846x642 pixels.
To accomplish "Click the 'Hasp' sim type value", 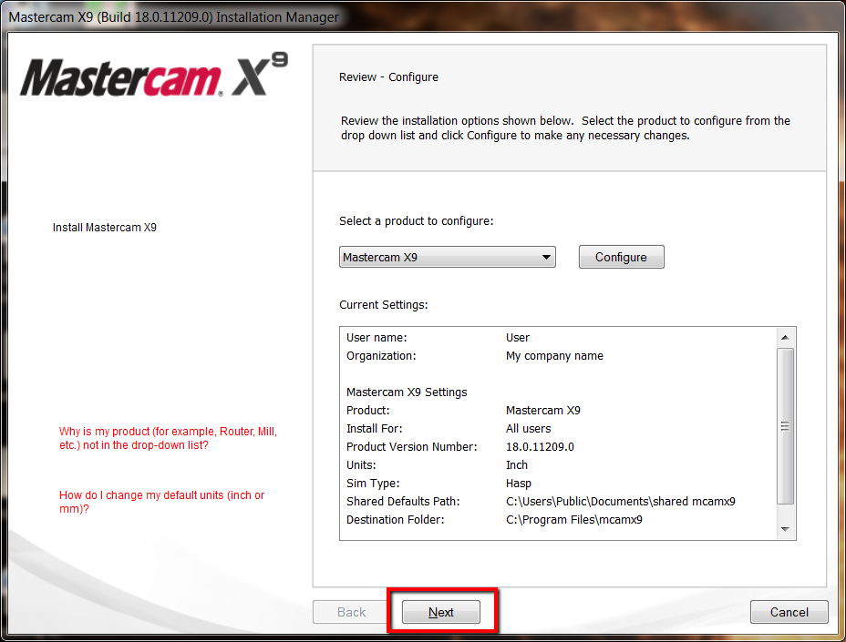I will point(519,483).
